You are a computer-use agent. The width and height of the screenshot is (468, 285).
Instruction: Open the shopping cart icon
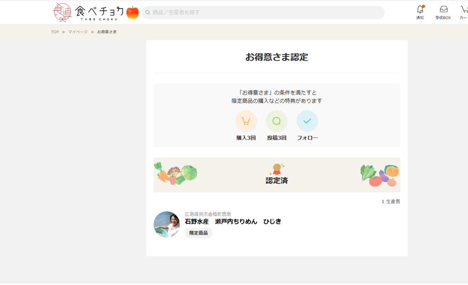point(463,10)
